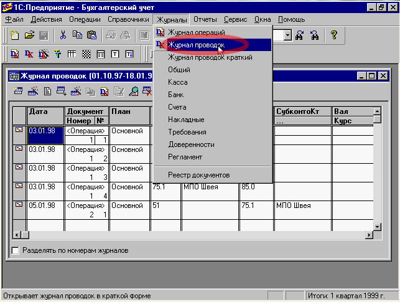
Task: Choose 'Журнал операций' menu item
Action: click(196, 32)
